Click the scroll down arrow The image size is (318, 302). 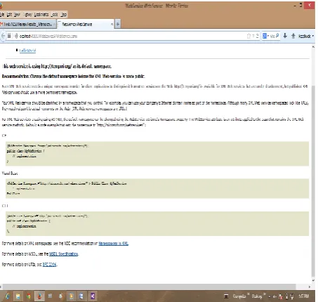point(313,280)
